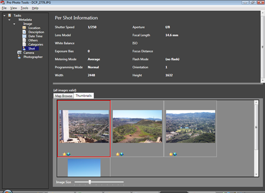Click the Tasks checklist icon in tree
Image resolution: width=265 pixels, height=193 pixels.
point(10,15)
